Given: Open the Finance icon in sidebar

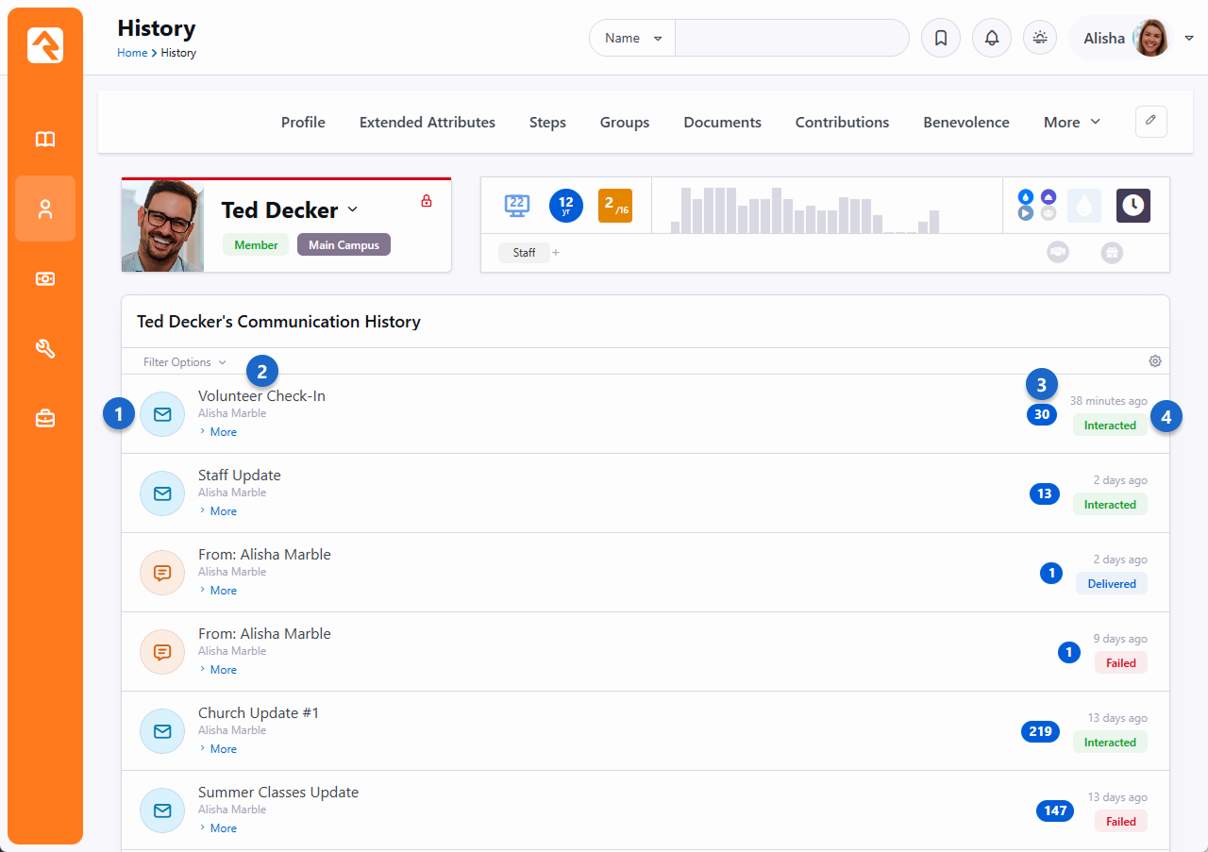Looking at the screenshot, I should [x=45, y=278].
